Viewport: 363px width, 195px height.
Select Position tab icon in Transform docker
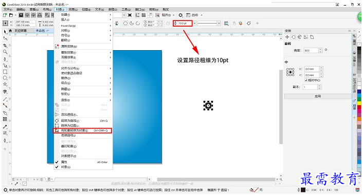coord(287,37)
